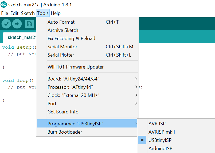Launch WiFi101 Firmware Updater
The width and height of the screenshot is (215, 153).
[87, 67]
